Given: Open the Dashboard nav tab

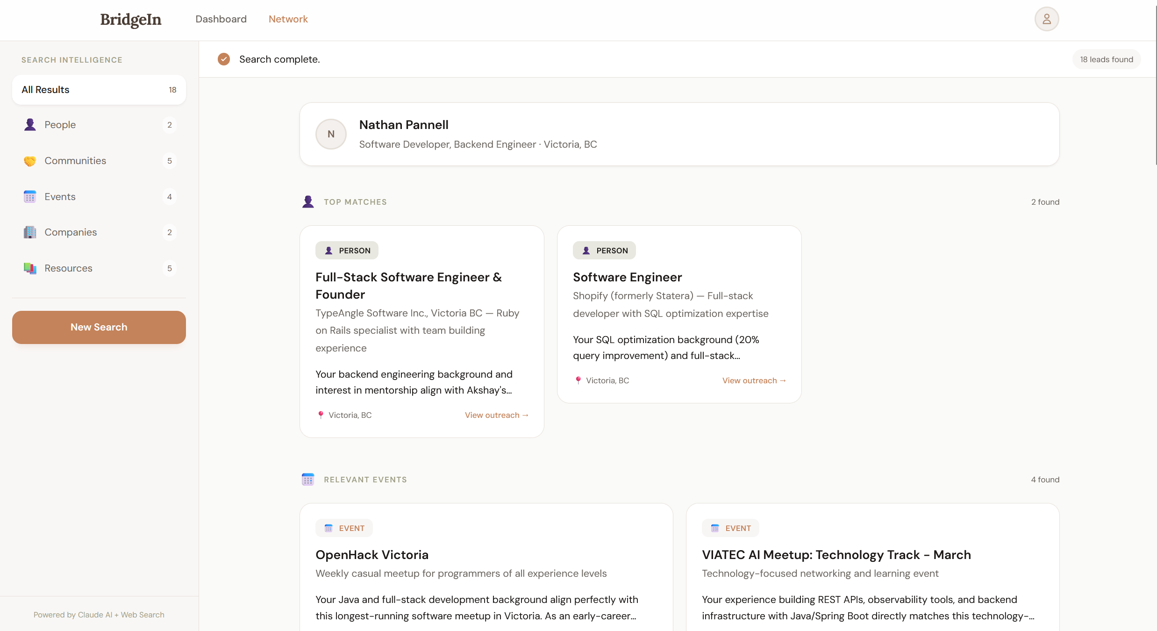Looking at the screenshot, I should coord(221,19).
